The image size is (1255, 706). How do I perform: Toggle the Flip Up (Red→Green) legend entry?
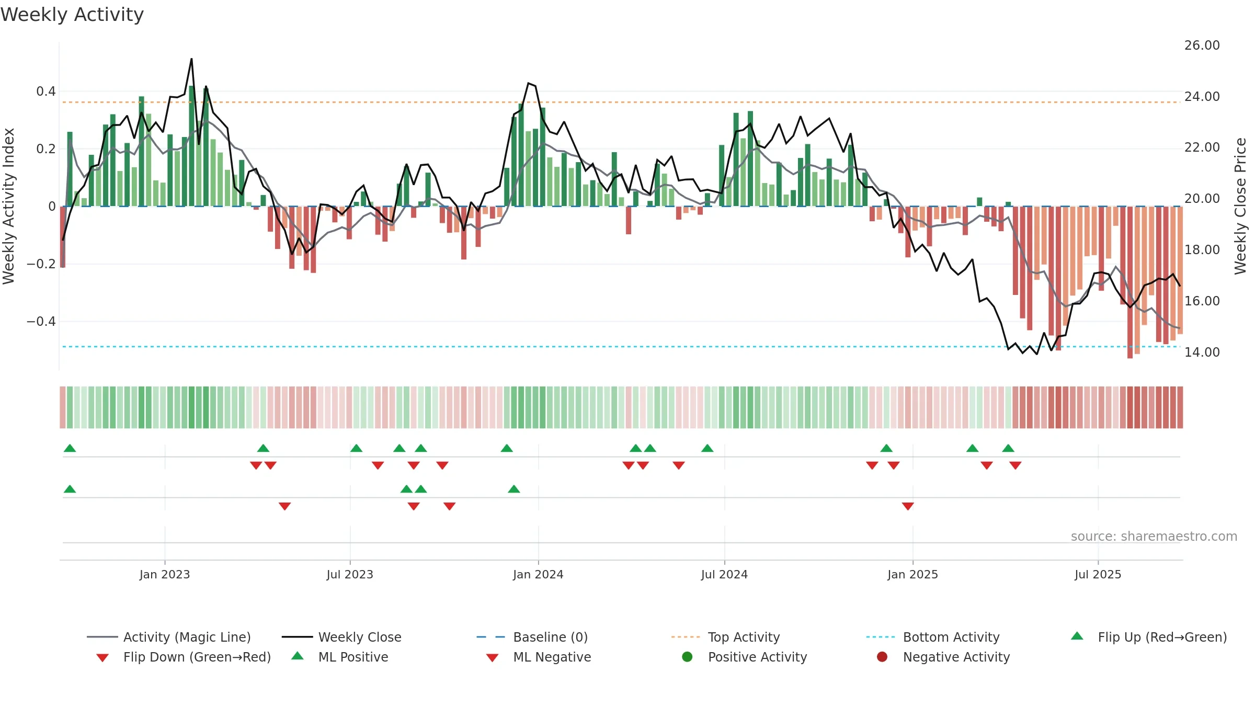click(x=1149, y=637)
